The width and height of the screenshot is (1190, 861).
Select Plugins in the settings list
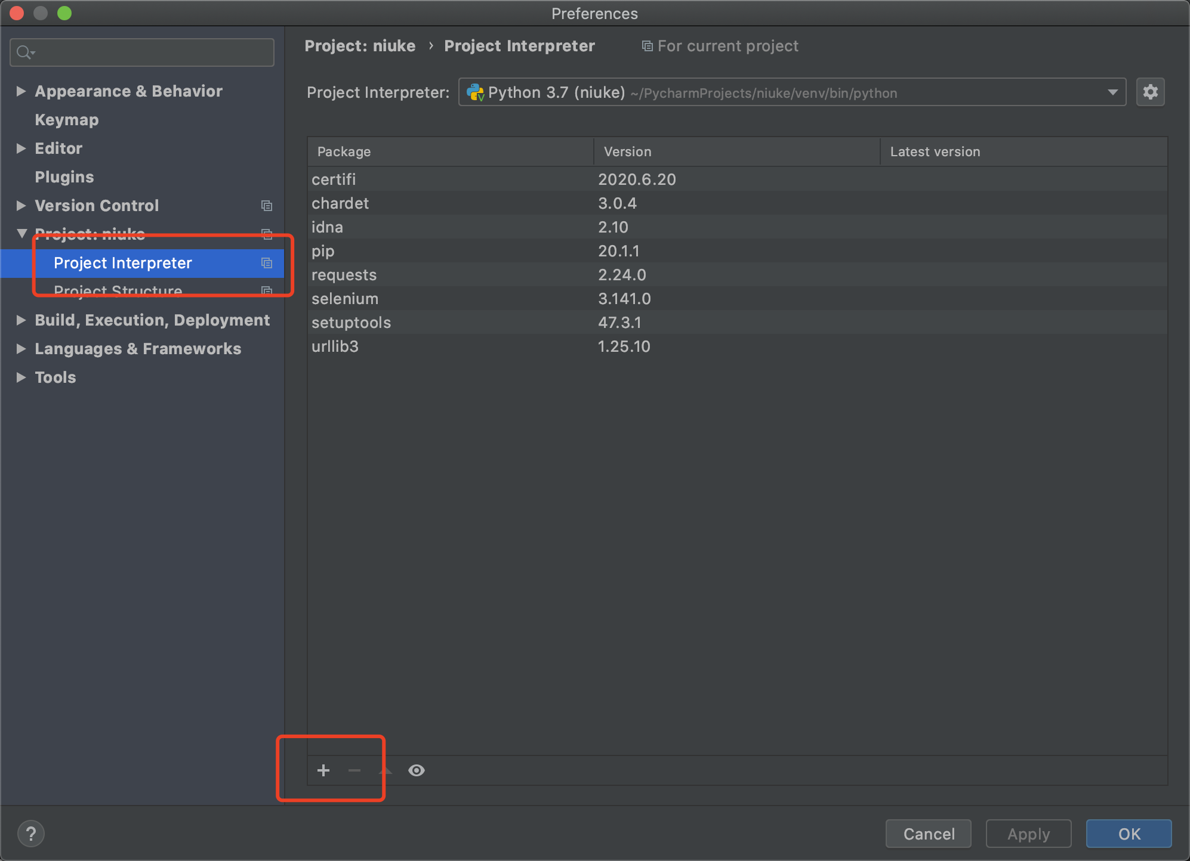(x=64, y=177)
